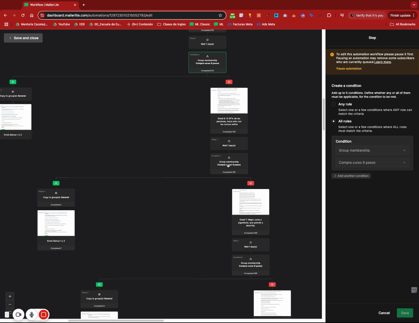Open the All Bookmarks folder

[x=403, y=24]
